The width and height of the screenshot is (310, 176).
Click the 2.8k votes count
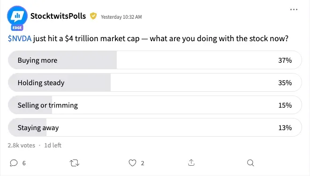(x=22, y=146)
